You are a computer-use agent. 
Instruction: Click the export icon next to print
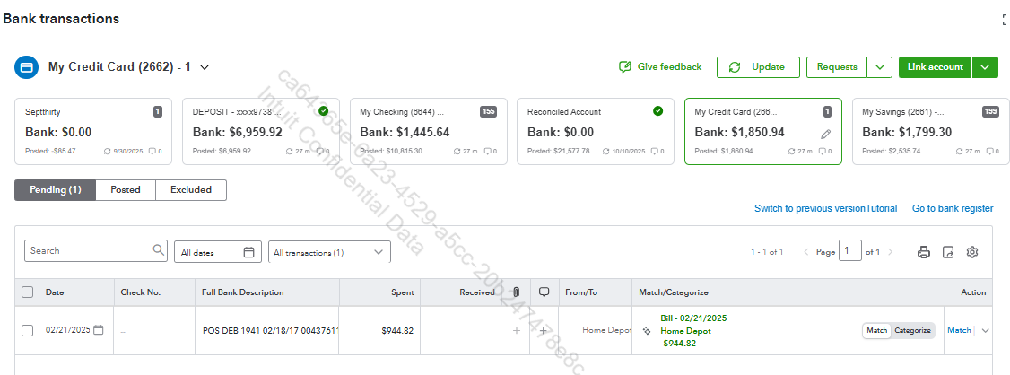(x=948, y=252)
